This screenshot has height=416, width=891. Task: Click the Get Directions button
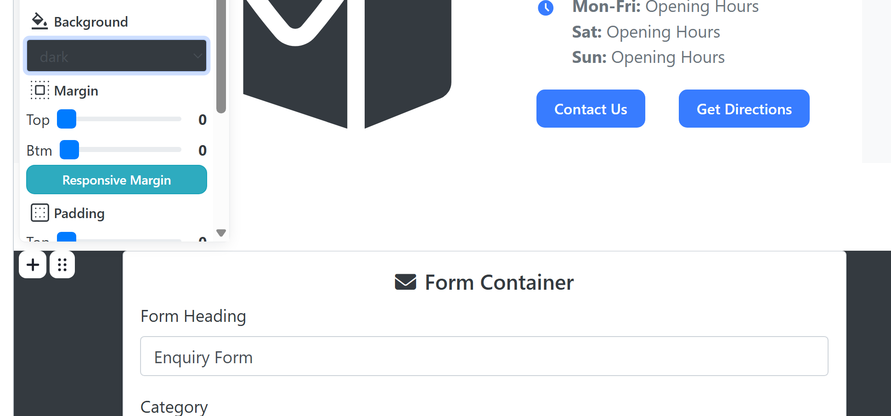[x=744, y=109]
